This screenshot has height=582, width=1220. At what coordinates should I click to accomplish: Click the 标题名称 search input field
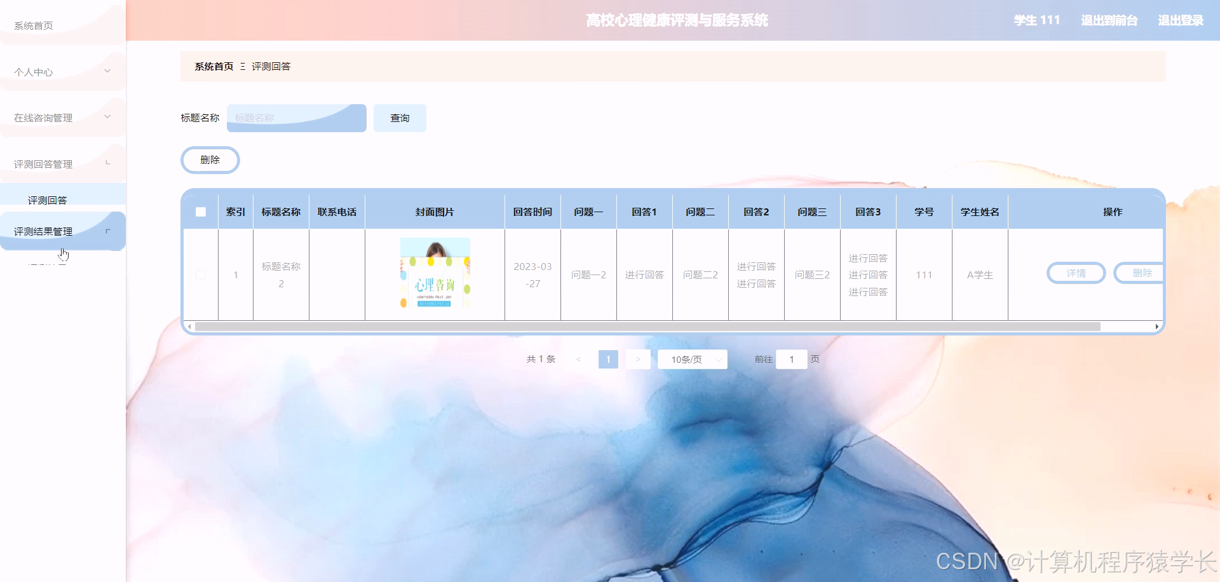(x=296, y=118)
